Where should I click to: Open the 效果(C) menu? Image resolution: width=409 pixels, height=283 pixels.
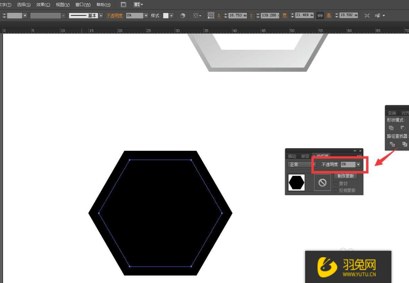43,5
